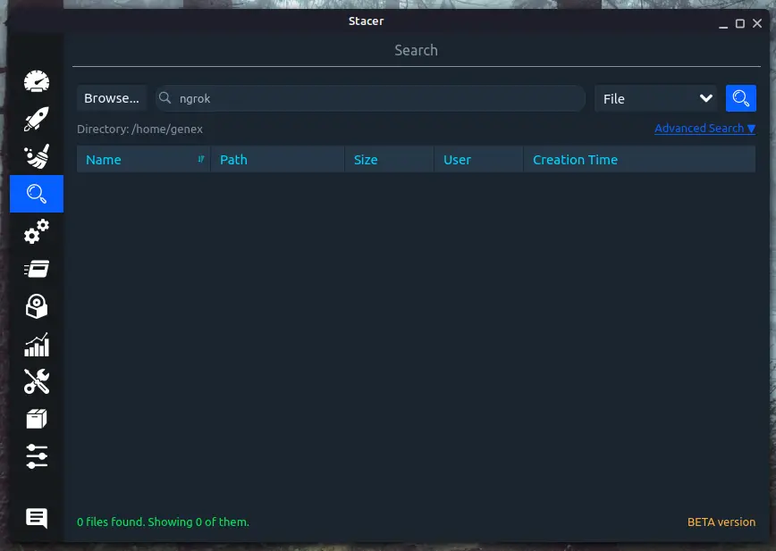Click the Directory: /home/genex label

click(139, 129)
